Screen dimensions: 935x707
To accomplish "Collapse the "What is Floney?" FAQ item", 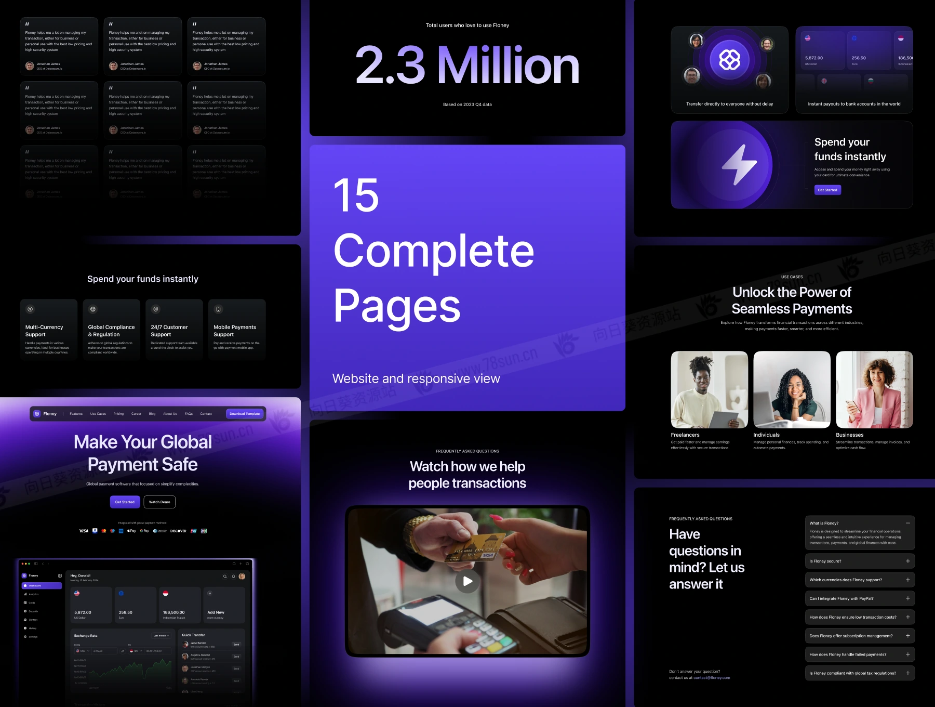I will [x=907, y=523].
